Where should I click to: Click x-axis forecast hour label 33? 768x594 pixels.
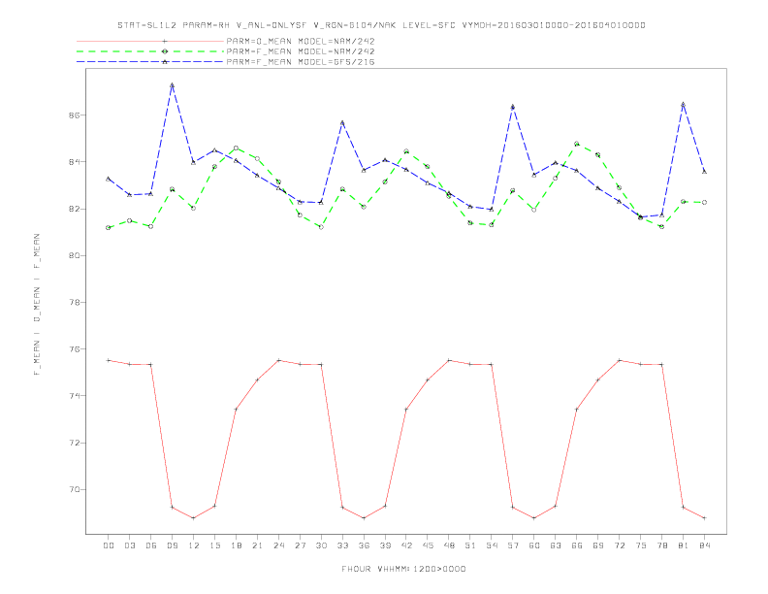coord(342,545)
